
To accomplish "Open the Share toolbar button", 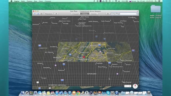I will [56, 14].
